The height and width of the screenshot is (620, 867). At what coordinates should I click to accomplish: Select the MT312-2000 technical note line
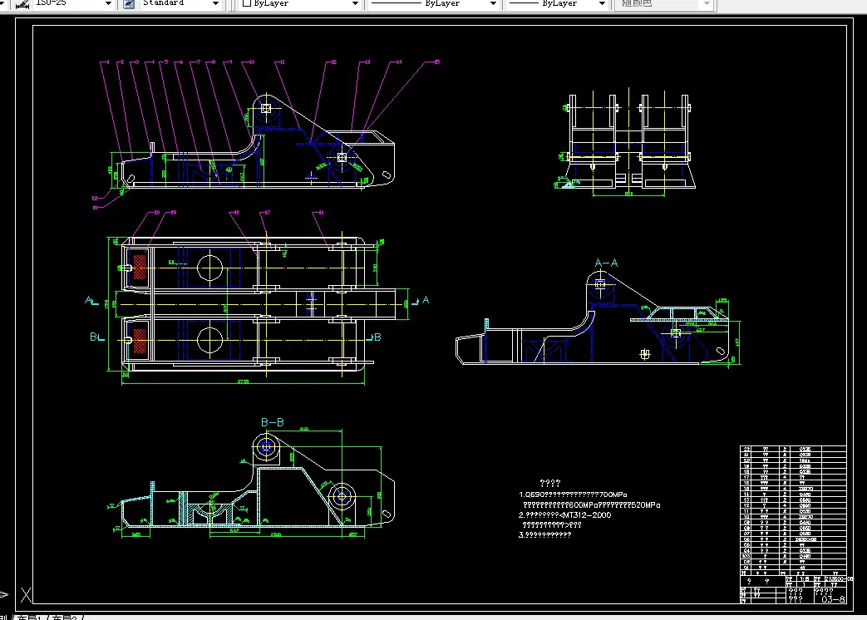click(564, 515)
